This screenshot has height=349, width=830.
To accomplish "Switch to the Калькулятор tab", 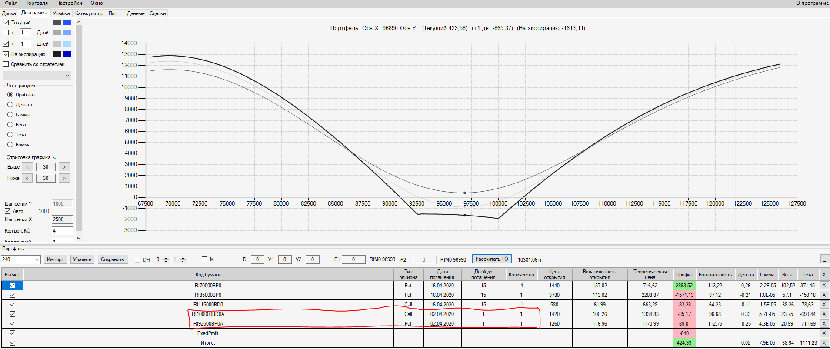I will 89,13.
